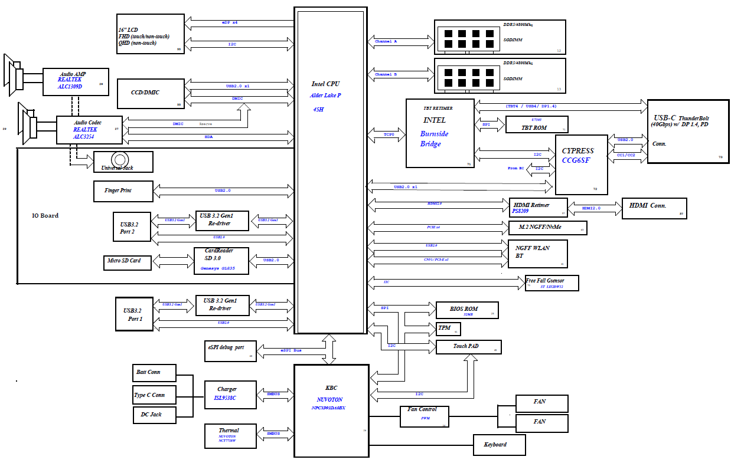Click the TBT Retimer Burnside Bridge block

point(440,133)
